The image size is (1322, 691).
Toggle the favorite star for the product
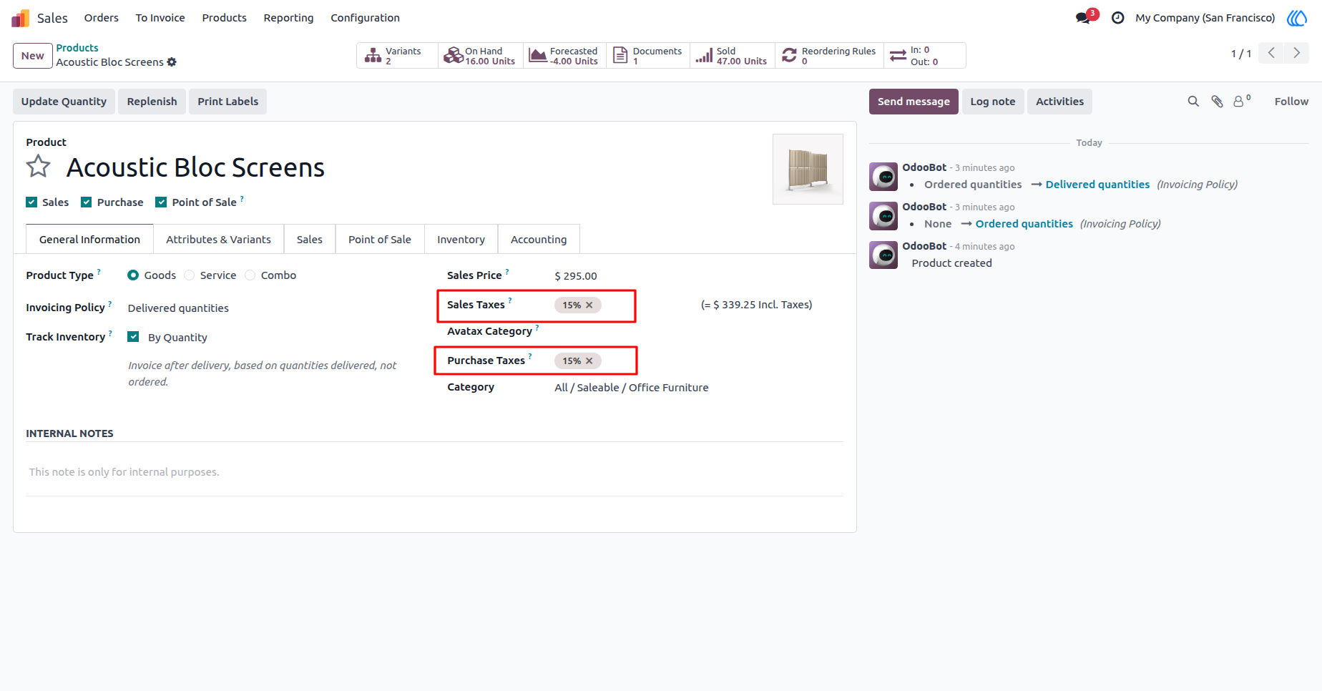point(39,167)
